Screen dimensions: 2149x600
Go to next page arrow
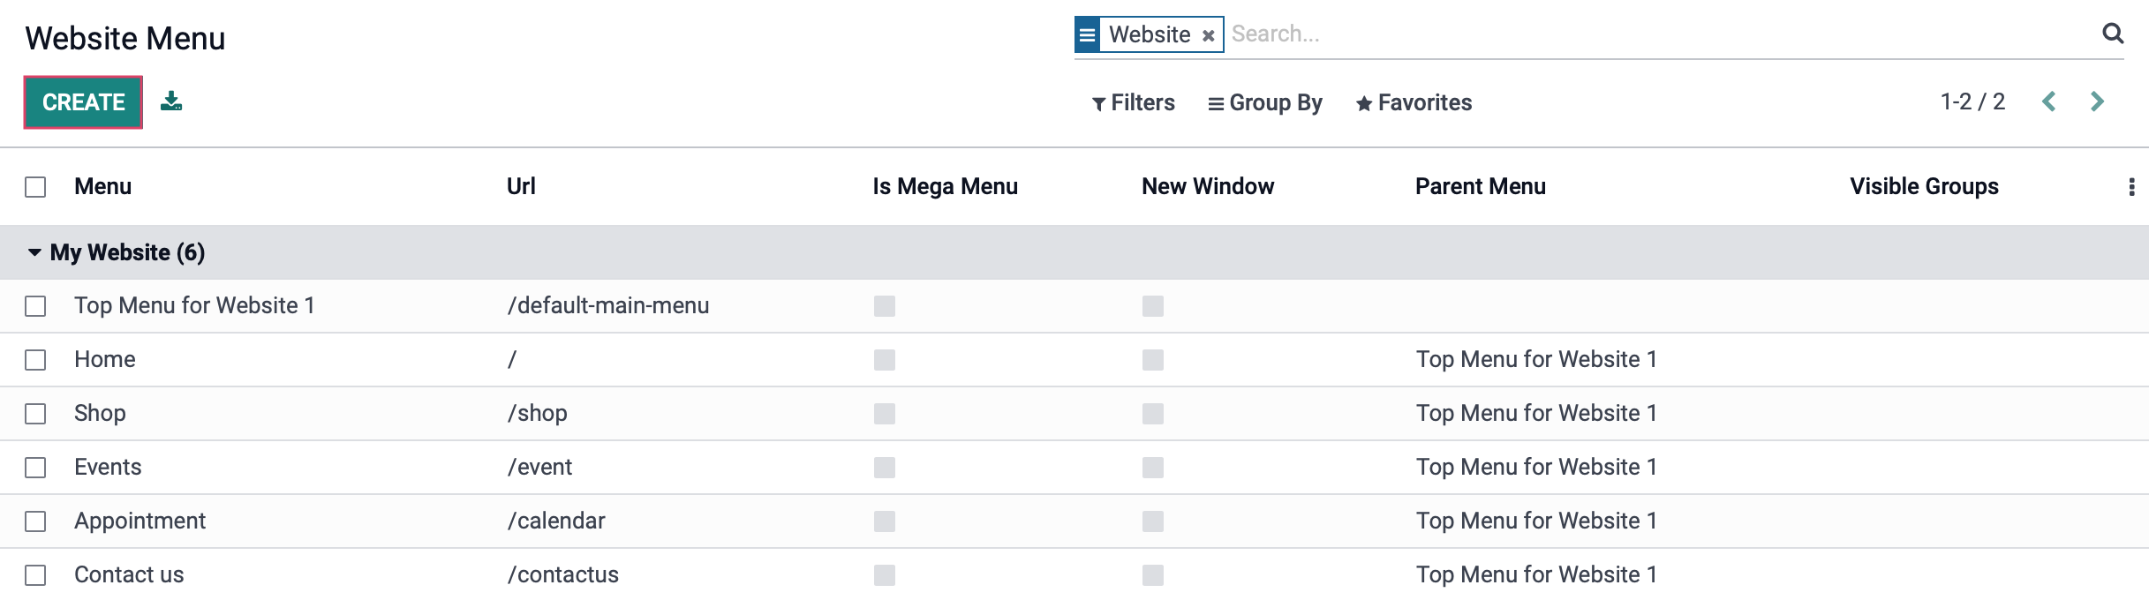pyautogui.click(x=2097, y=101)
